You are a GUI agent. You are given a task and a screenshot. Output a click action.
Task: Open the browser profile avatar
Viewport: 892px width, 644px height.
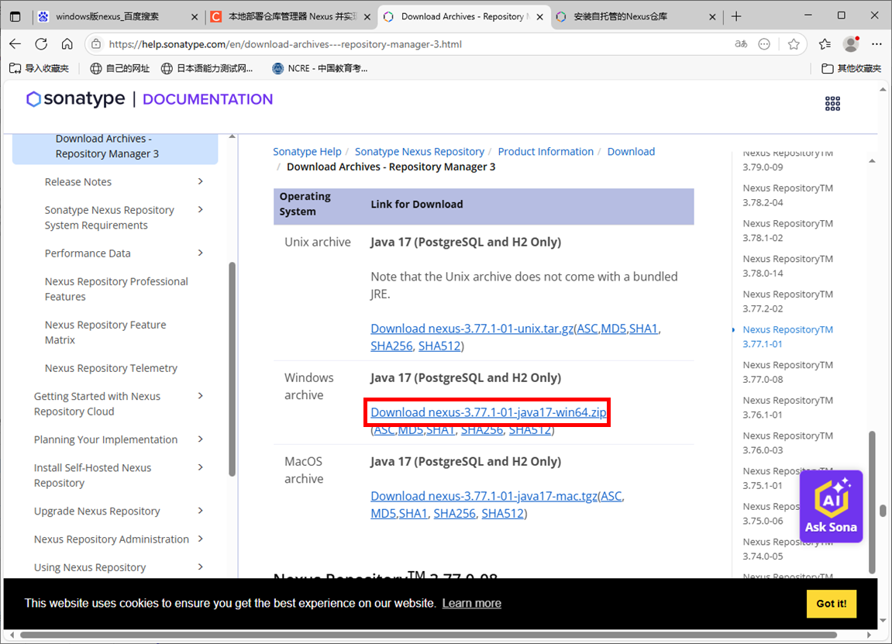[x=851, y=44]
